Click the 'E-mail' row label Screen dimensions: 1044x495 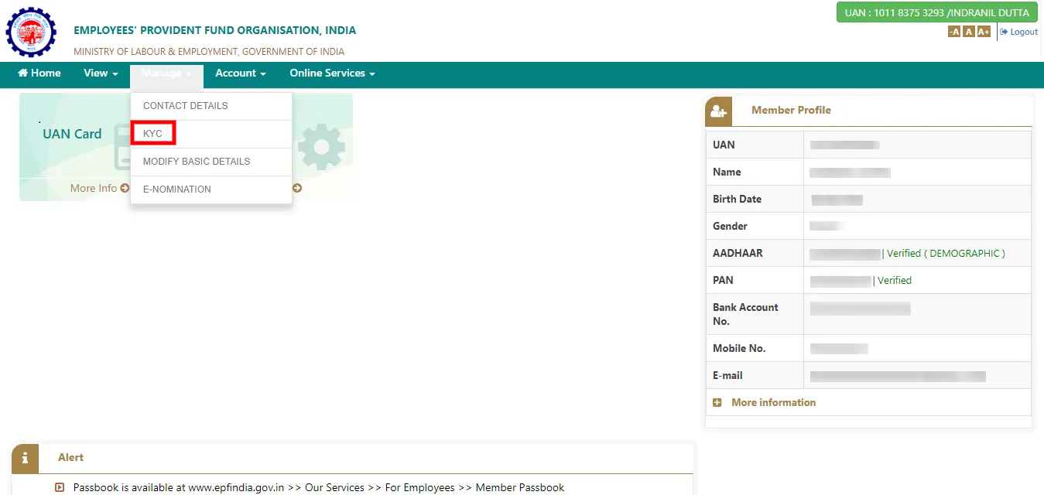727,375
